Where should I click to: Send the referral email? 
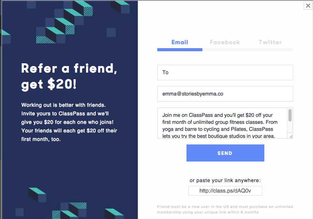click(225, 153)
